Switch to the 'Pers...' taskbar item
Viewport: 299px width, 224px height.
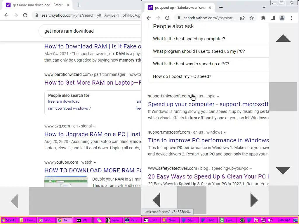tap(133, 220)
